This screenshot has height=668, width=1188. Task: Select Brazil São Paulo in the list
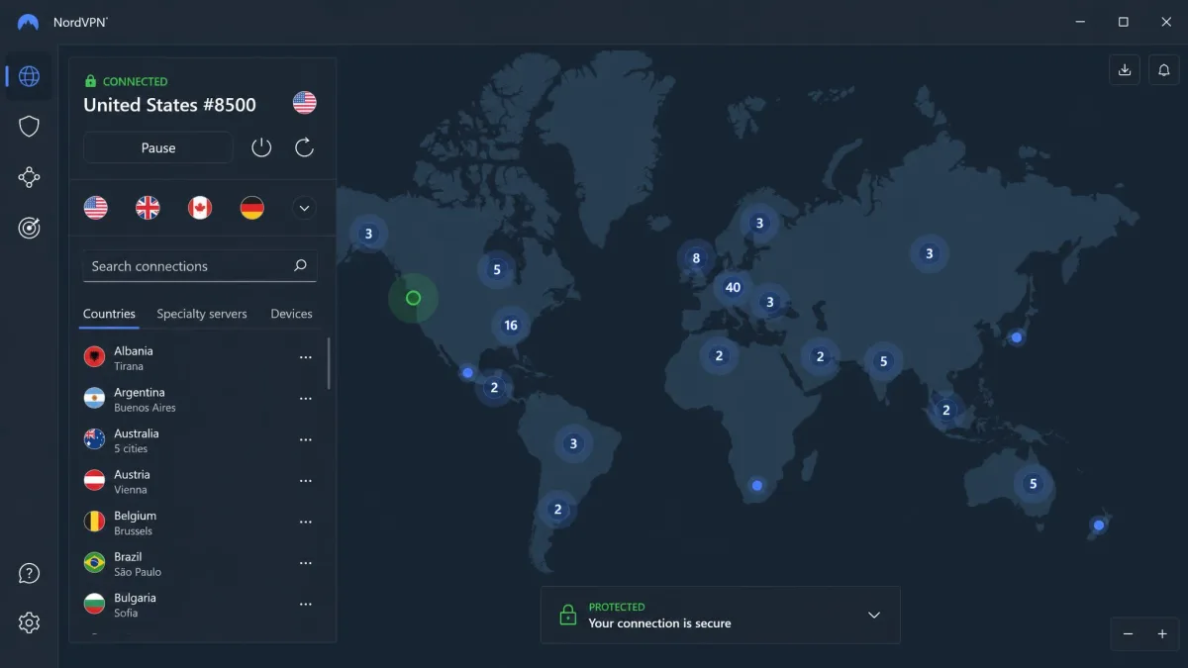(198, 563)
